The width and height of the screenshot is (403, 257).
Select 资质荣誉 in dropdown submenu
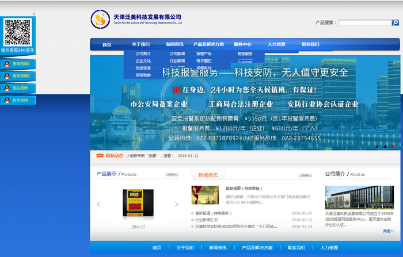[x=143, y=68]
